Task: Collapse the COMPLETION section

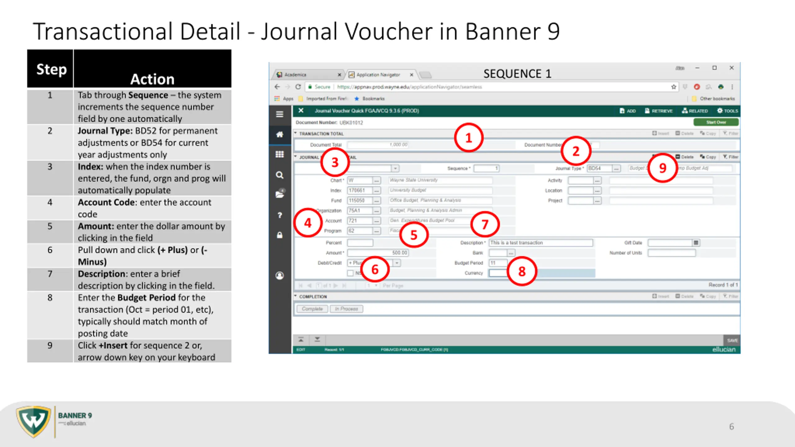Action: [296, 296]
